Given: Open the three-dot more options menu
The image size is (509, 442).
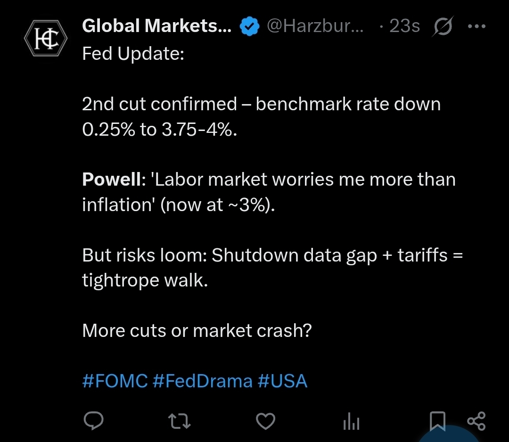Looking at the screenshot, I should pos(476,26).
